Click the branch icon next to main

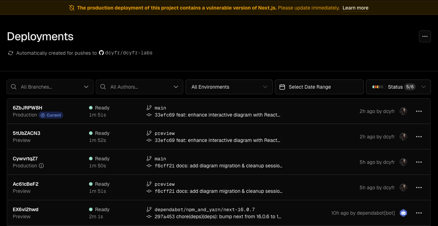click(x=149, y=108)
